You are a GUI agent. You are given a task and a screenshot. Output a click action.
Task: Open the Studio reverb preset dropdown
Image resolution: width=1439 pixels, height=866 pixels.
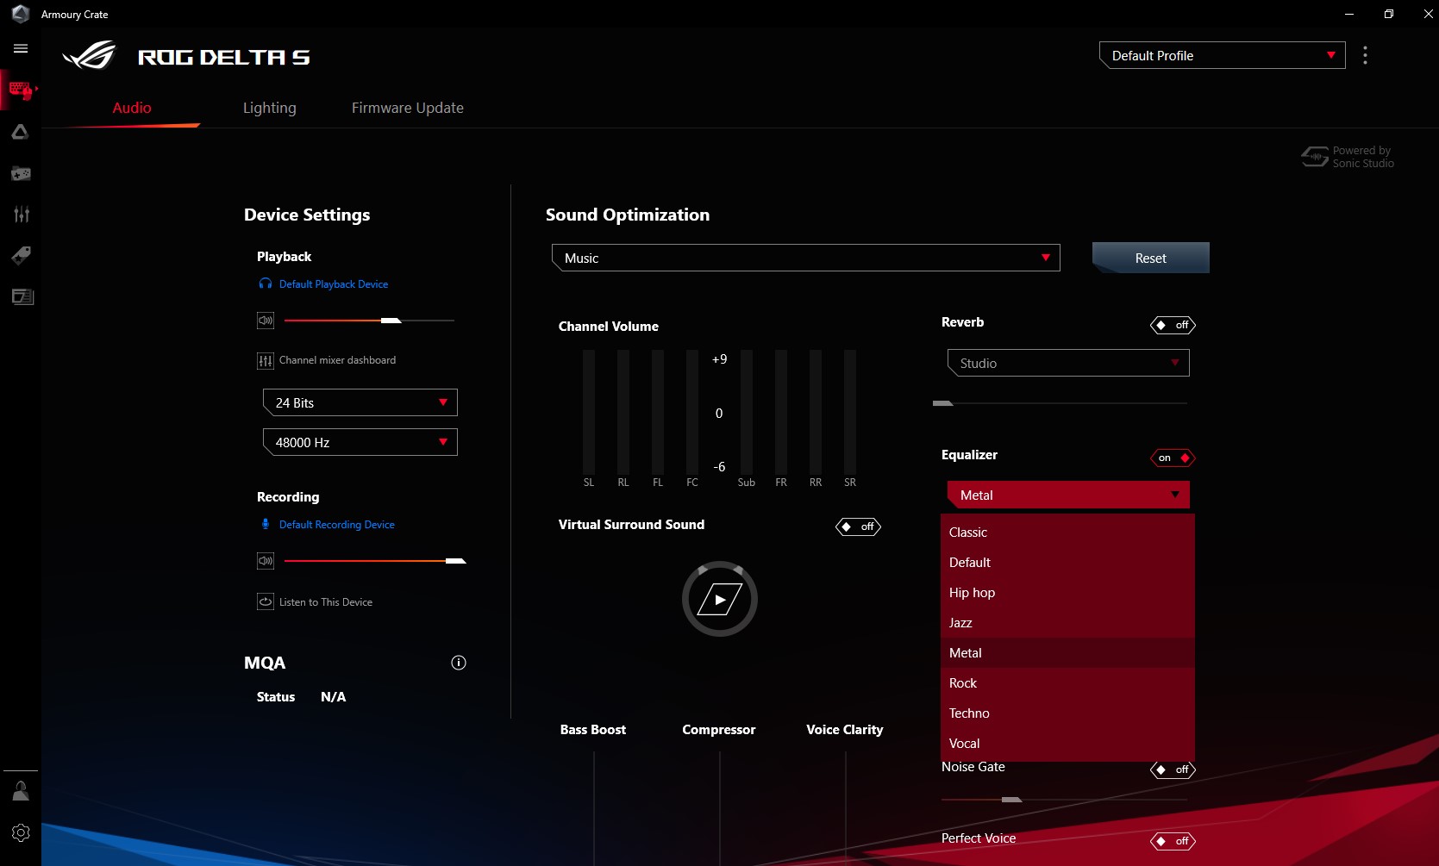[1068, 363]
